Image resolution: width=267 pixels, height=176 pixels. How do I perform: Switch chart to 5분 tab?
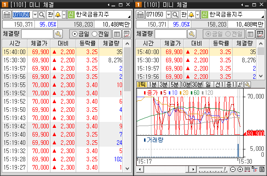click(175, 84)
